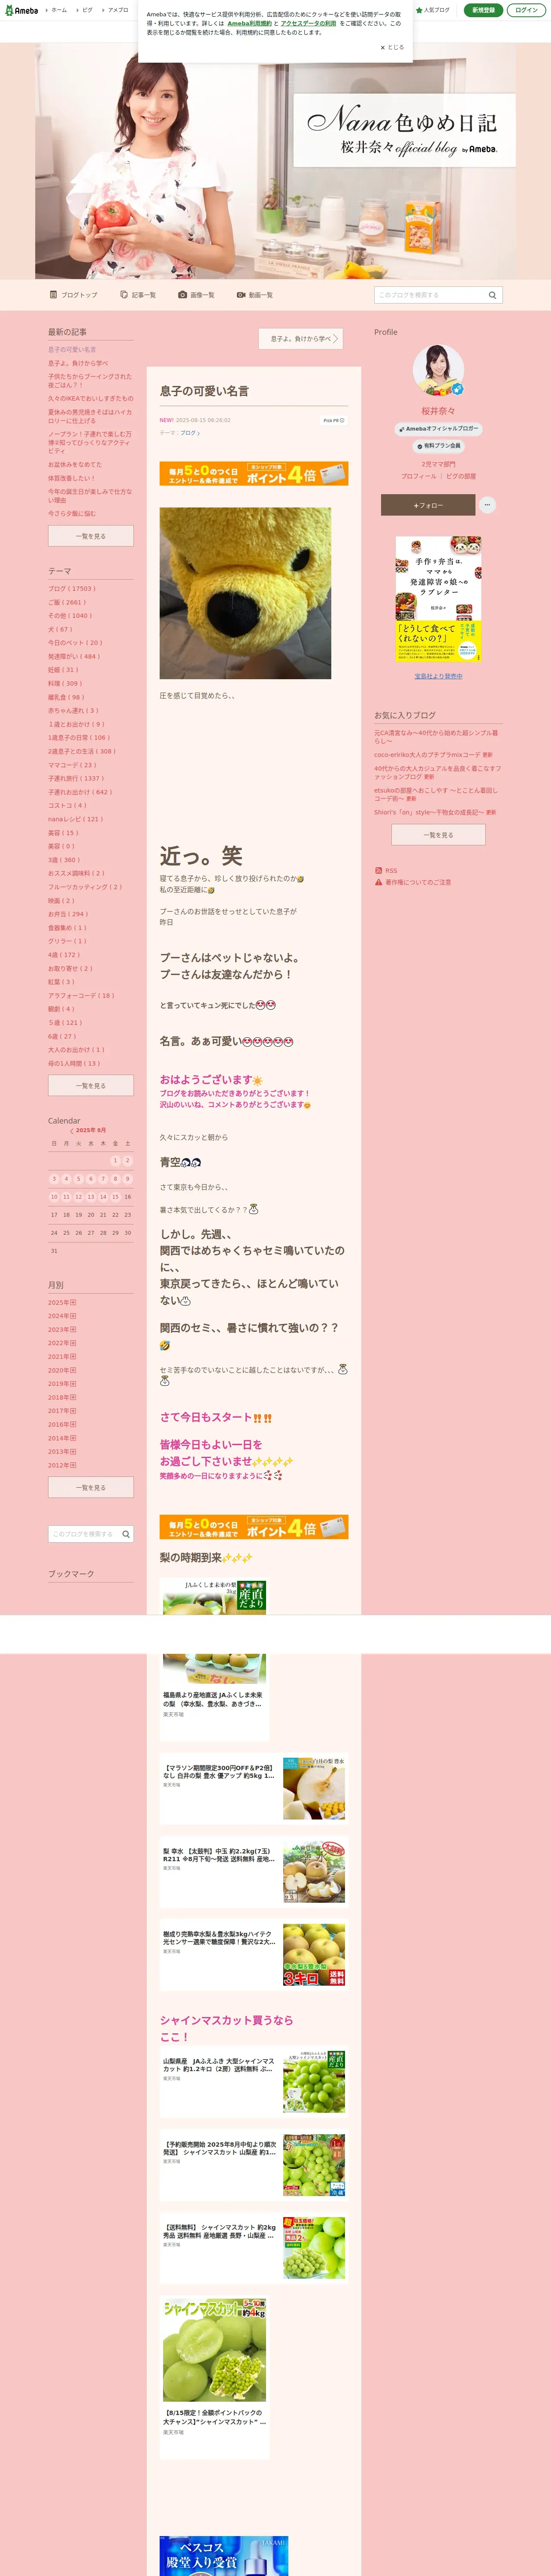Open the Pooh plush photo
Screen dimensions: 551x2576
245,593
